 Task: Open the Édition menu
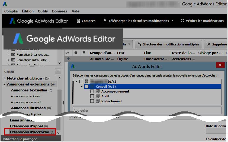28,11
